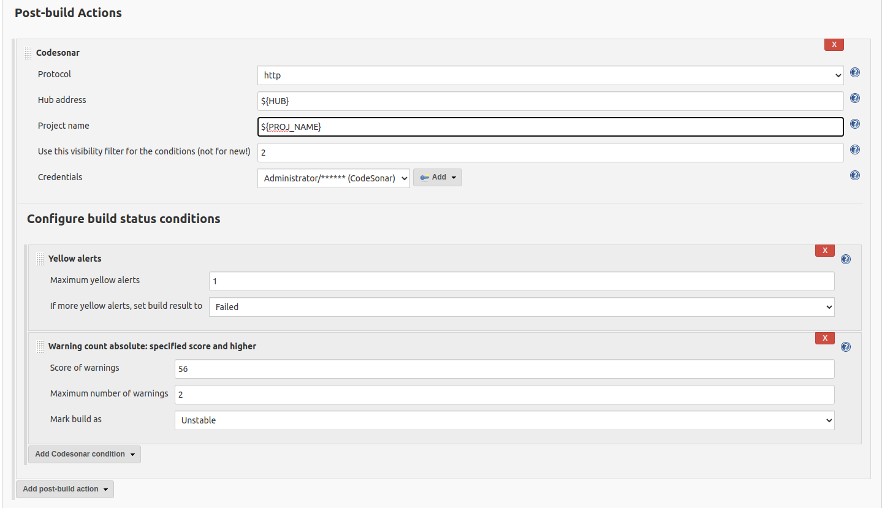The height and width of the screenshot is (508, 882).
Task: Click the visibility filter label text
Action: point(144,151)
